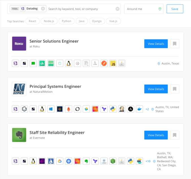Viewport: 191px width, 179px height.
Task: Open the Staff Site Reliability Engineer title
Action: 57,132
